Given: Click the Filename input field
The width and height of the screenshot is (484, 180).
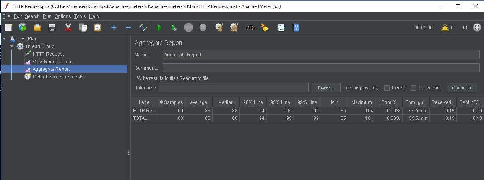Looking at the screenshot, I should pyautogui.click(x=234, y=88).
